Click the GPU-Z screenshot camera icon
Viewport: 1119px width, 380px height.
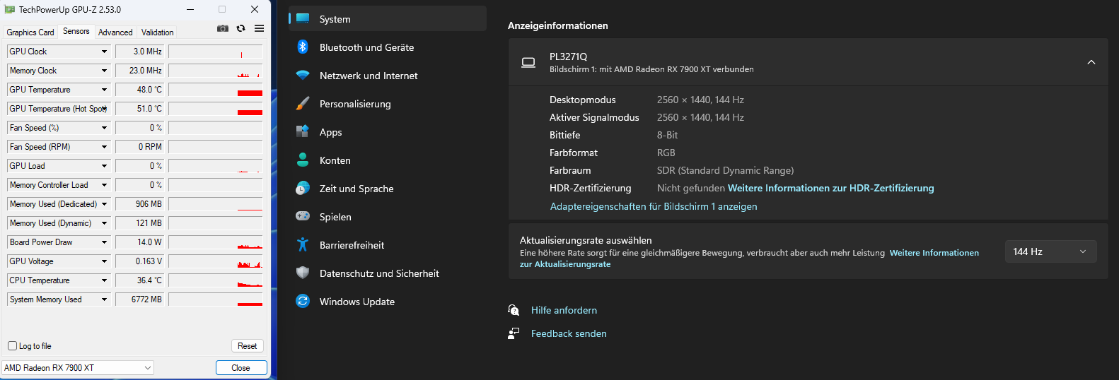click(x=223, y=28)
